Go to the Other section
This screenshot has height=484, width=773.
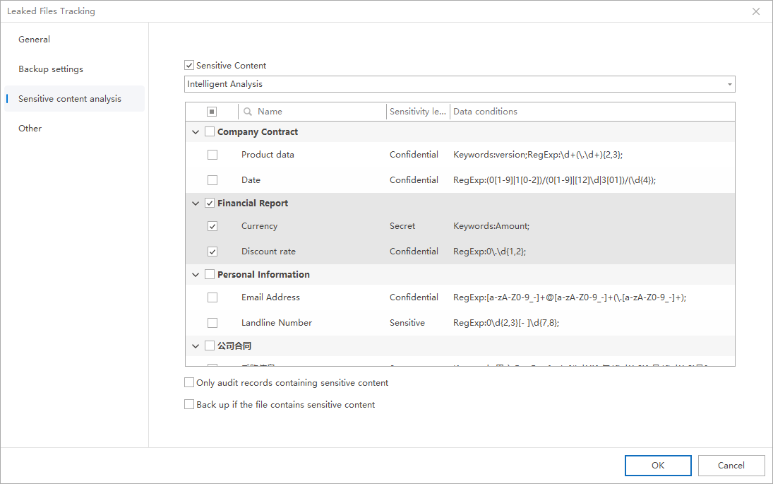[30, 129]
